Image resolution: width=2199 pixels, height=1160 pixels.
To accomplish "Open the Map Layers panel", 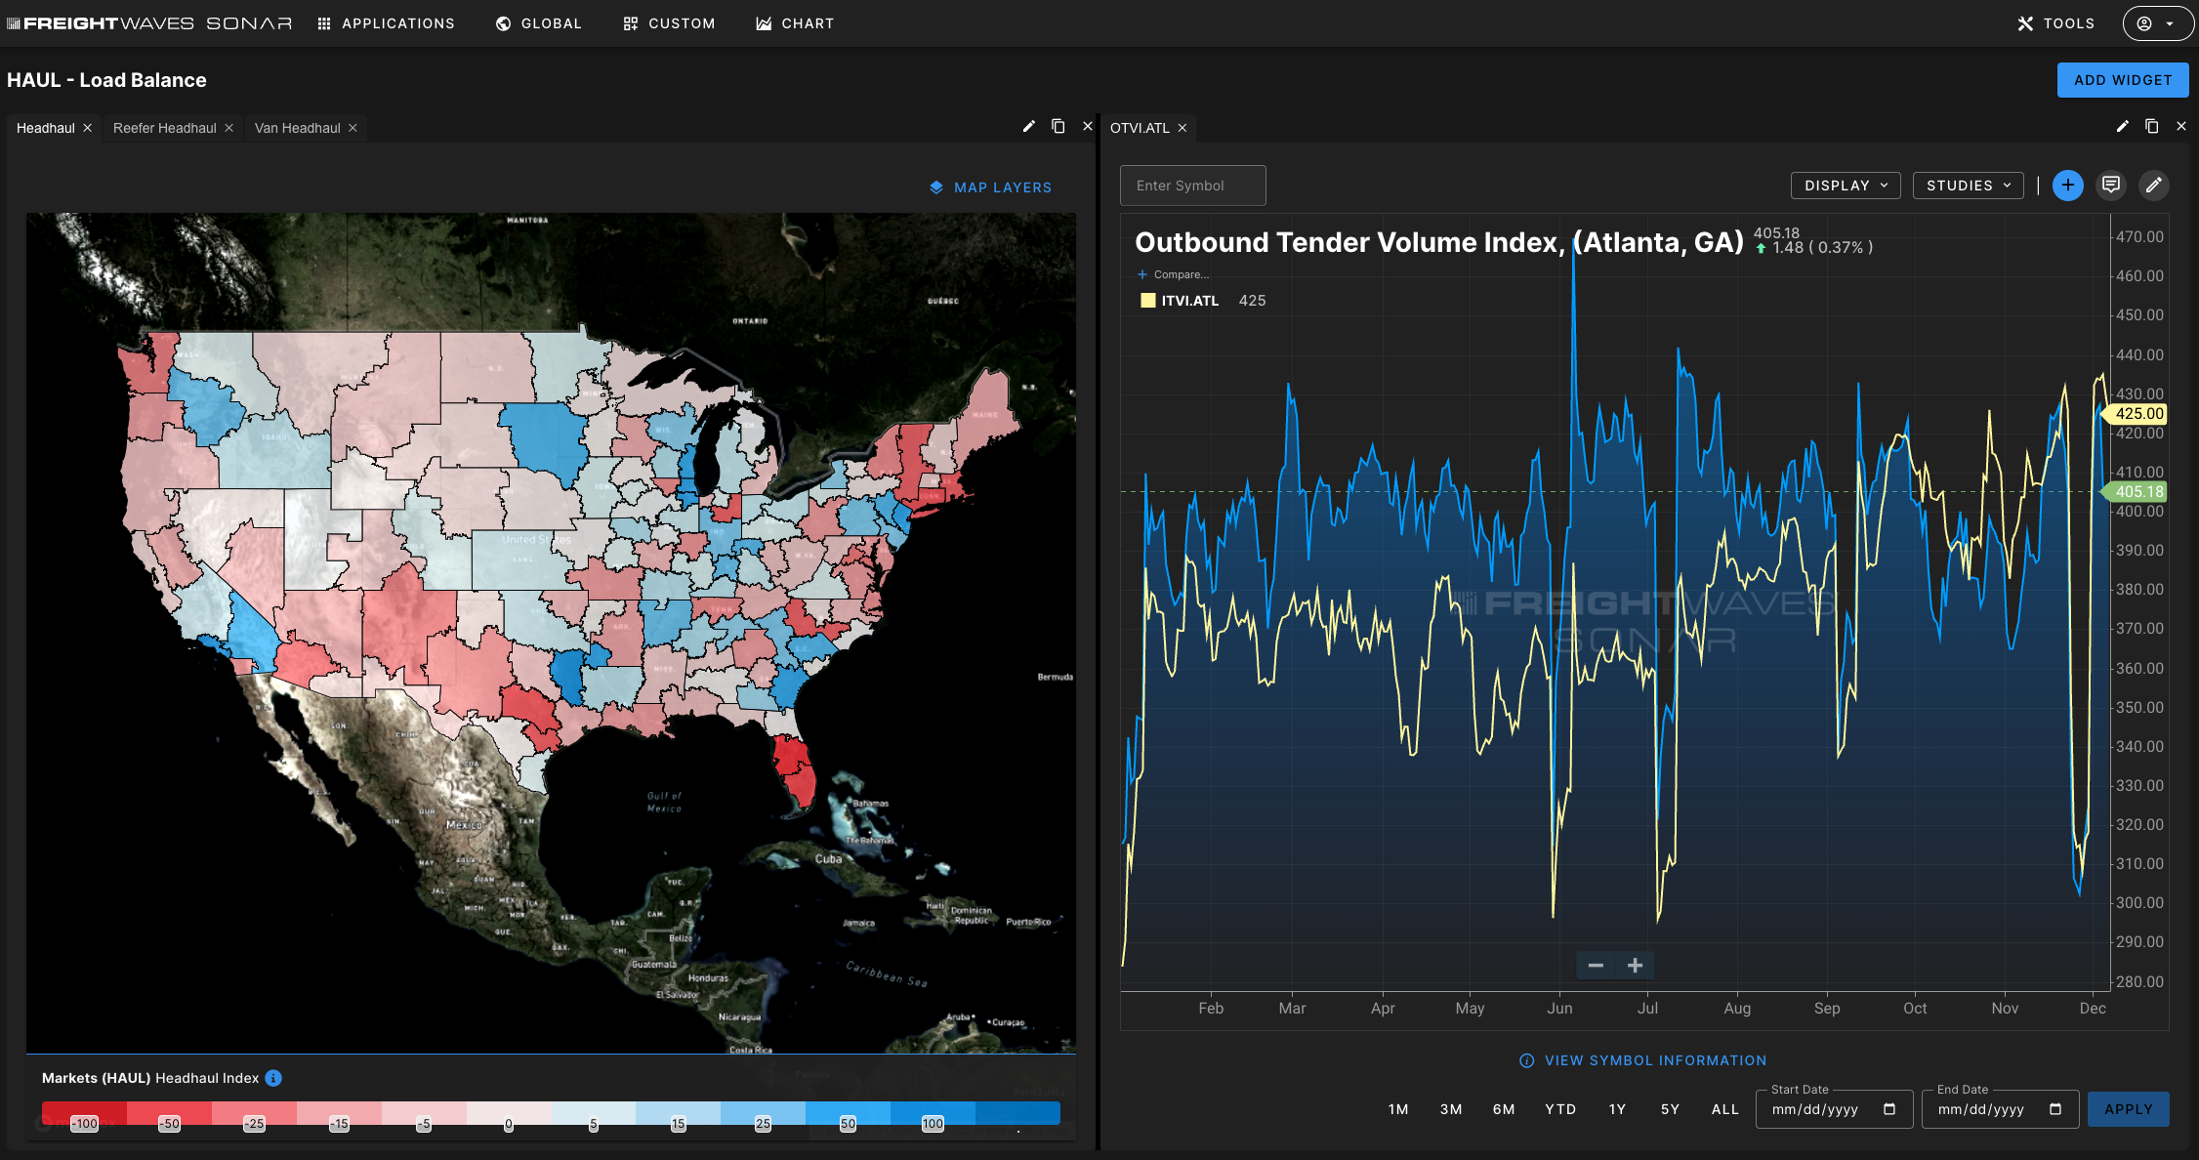I will coord(990,187).
